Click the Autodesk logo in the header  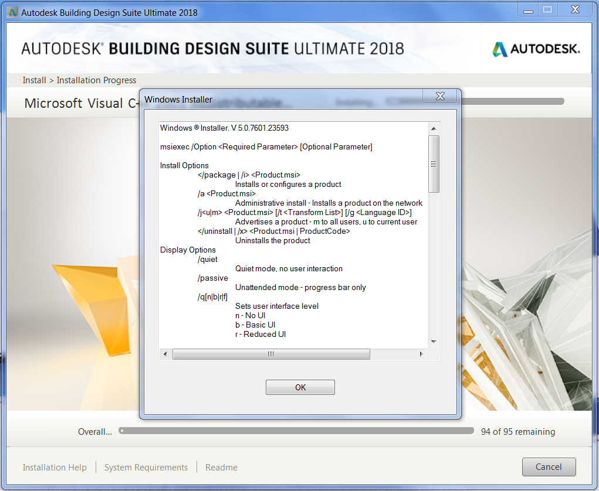click(x=536, y=49)
